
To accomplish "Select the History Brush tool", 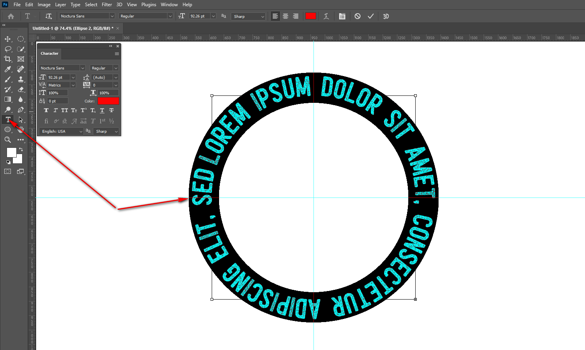I will tap(8, 89).
